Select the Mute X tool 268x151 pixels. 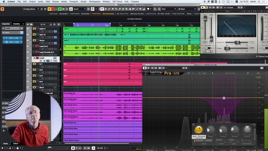(123, 9)
